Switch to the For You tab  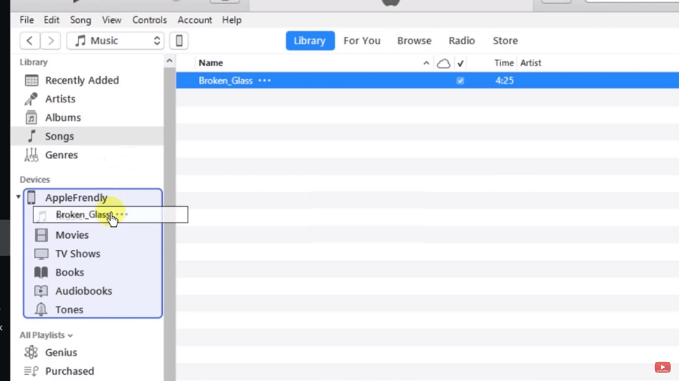362,41
